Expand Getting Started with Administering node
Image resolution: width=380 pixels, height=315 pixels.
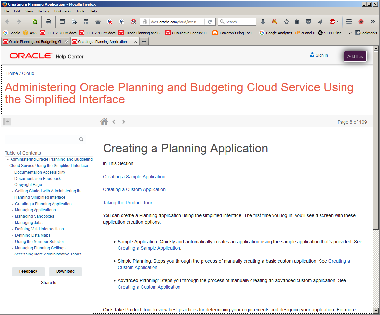click(12, 191)
